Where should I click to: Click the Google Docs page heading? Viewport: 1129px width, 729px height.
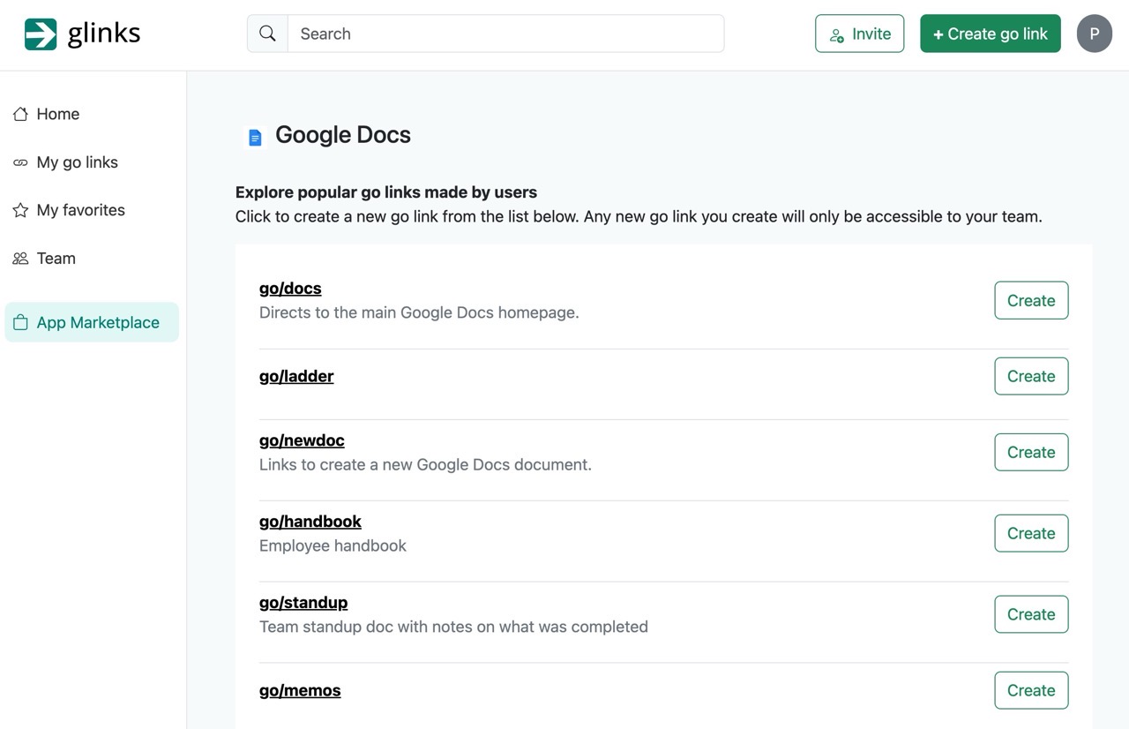tap(343, 135)
